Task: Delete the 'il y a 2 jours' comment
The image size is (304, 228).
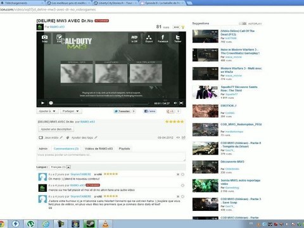Action: pyautogui.click(x=178, y=174)
